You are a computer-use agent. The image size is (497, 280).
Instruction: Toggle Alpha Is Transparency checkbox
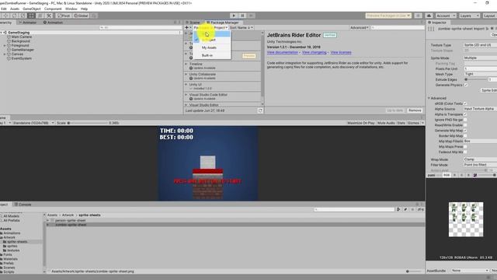465,114
